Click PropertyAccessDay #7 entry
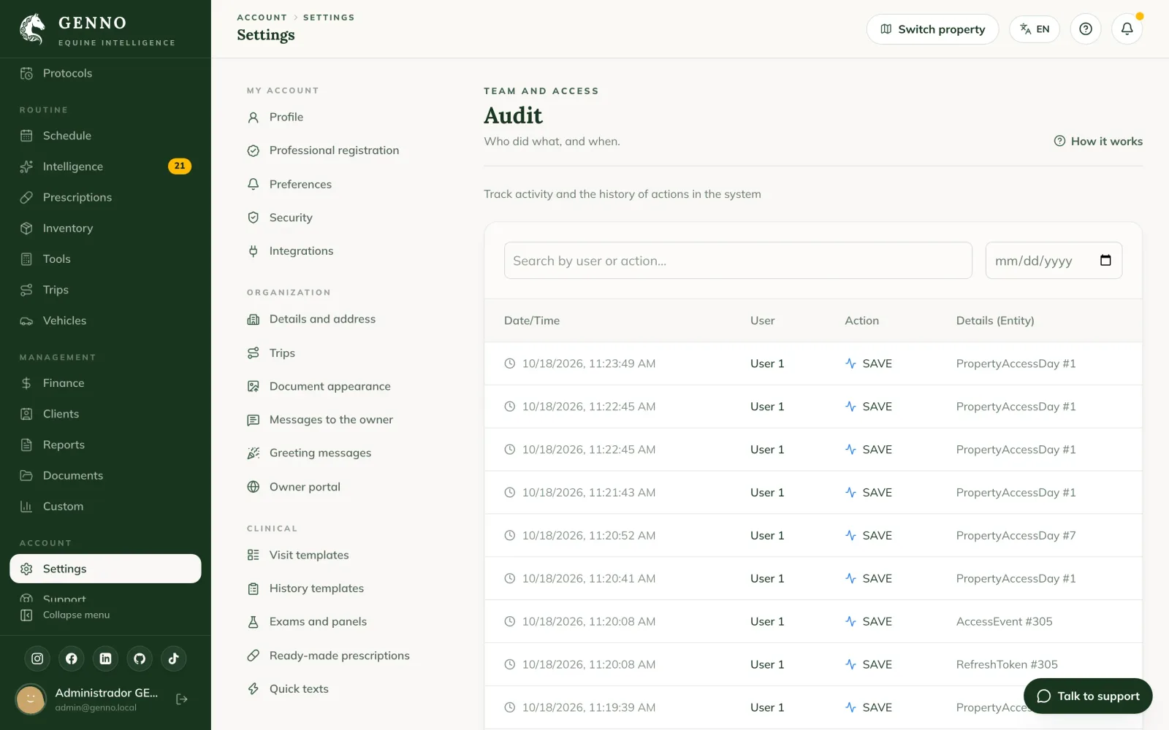 (x=1016, y=536)
